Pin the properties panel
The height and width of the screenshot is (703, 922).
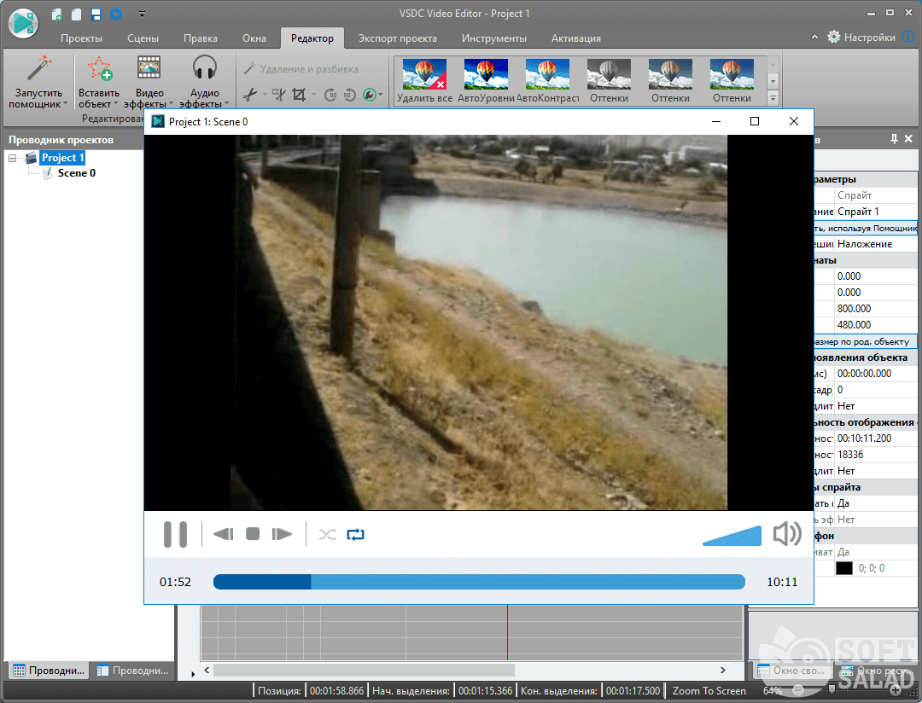point(894,139)
